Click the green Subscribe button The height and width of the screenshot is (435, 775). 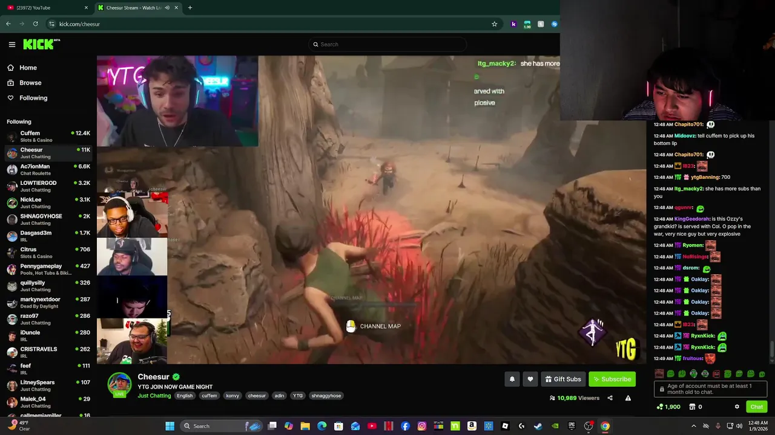(612, 379)
